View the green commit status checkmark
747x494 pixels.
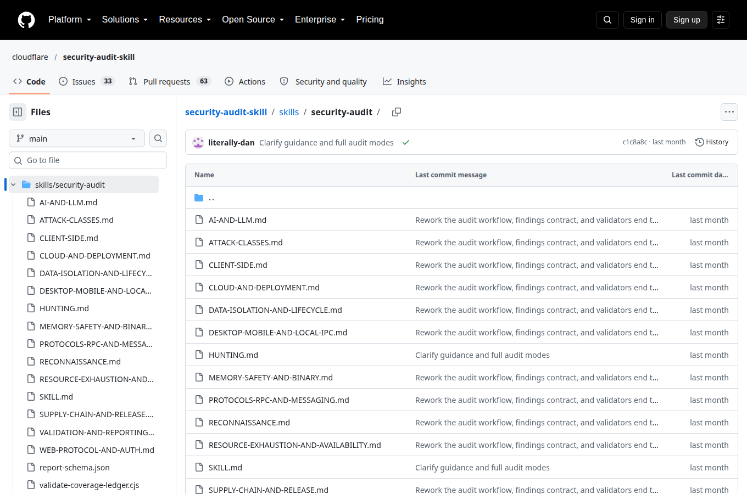[406, 142]
